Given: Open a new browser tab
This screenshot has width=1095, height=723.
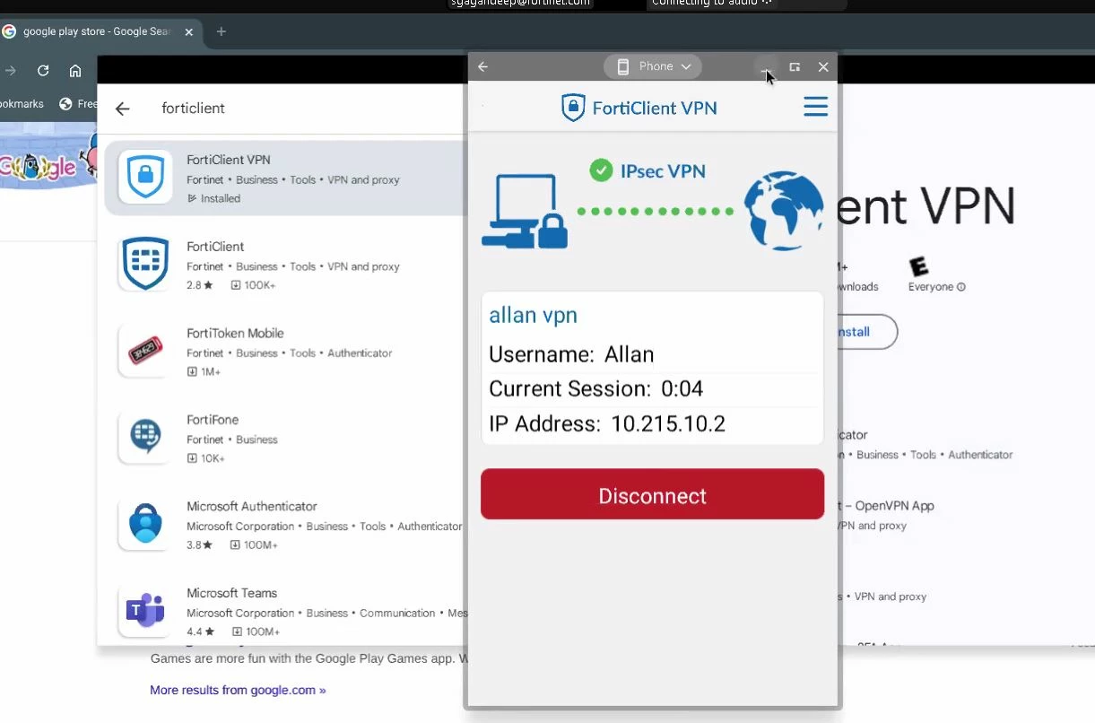Looking at the screenshot, I should [x=222, y=32].
